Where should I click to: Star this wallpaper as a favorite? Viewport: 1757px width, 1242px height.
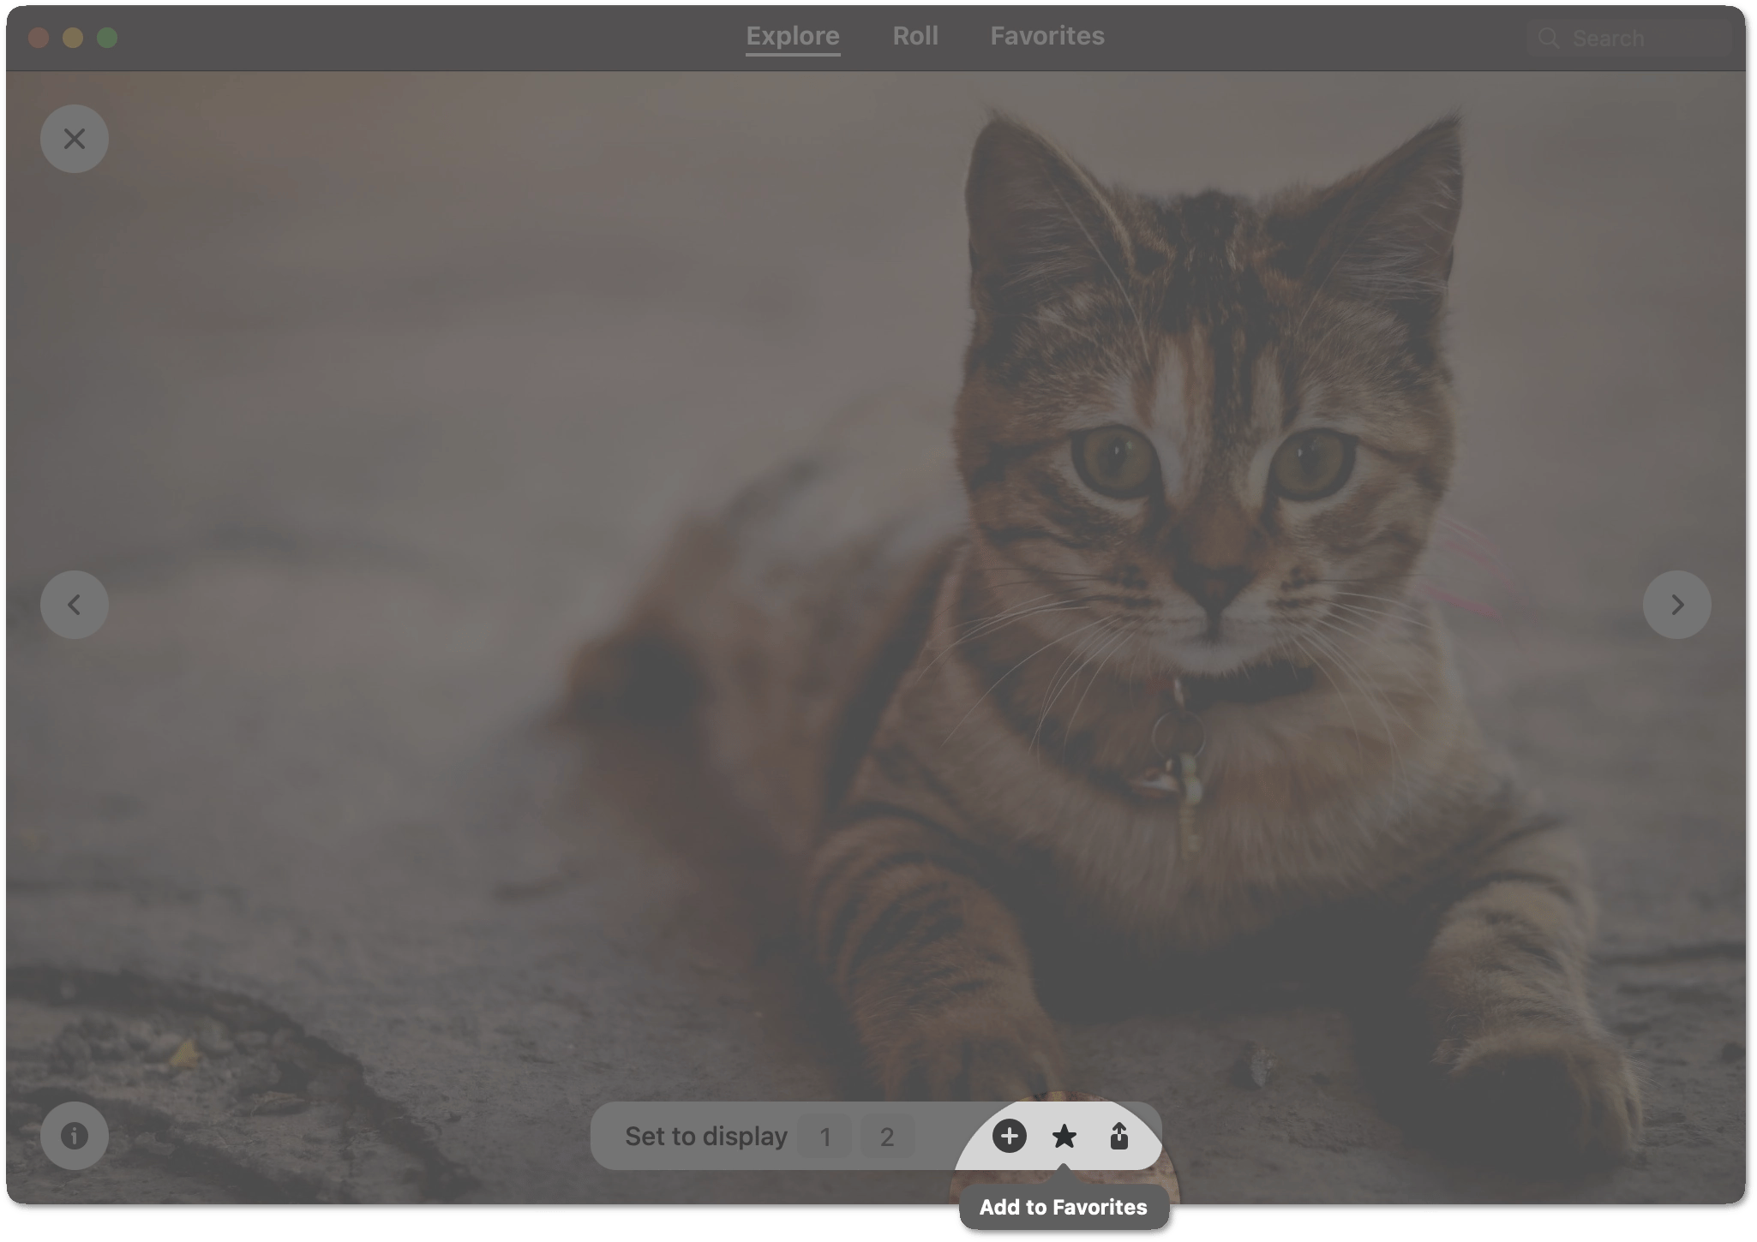tap(1064, 1136)
